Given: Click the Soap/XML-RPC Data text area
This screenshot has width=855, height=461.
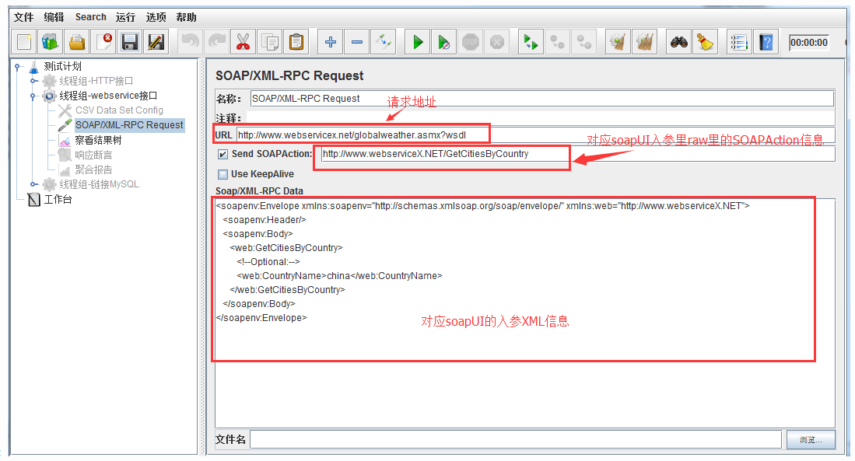Looking at the screenshot, I should pyautogui.click(x=525, y=313).
